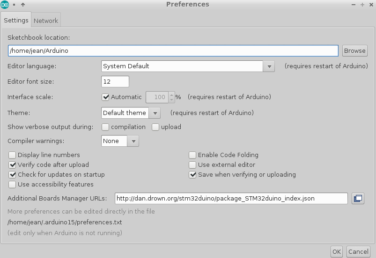Open the Editor language dropdown
This screenshot has width=376, height=258.
tap(188, 66)
